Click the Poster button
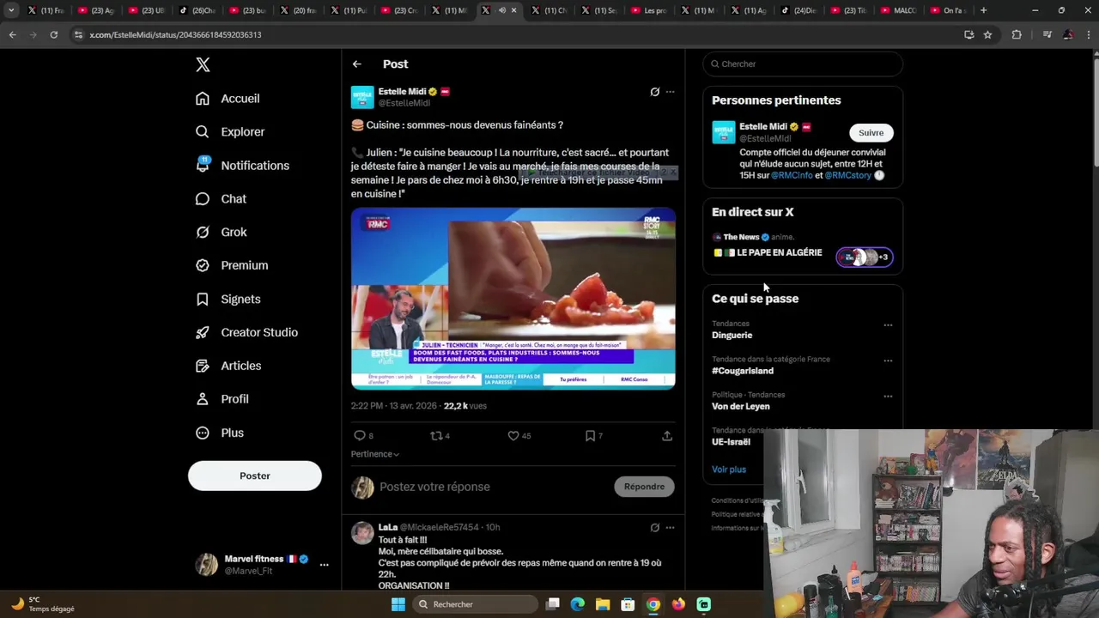The width and height of the screenshot is (1099, 618). pos(255,476)
